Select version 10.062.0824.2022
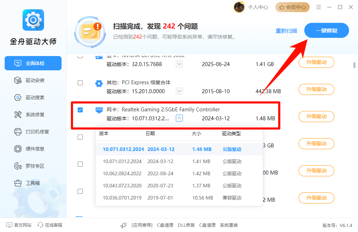Screen dimensions: 358x232 pos(179,173)
